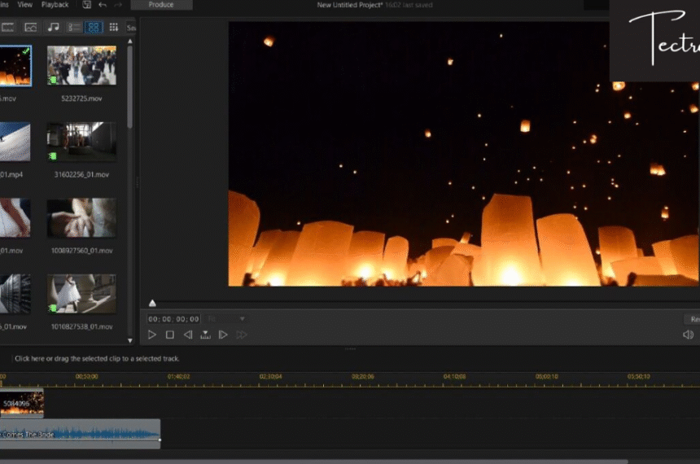Open the Playback menu
700x464 pixels.
point(55,4)
